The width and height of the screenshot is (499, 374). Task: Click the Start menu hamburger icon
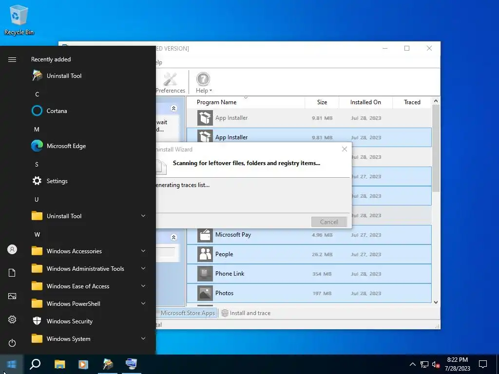(x=12, y=59)
